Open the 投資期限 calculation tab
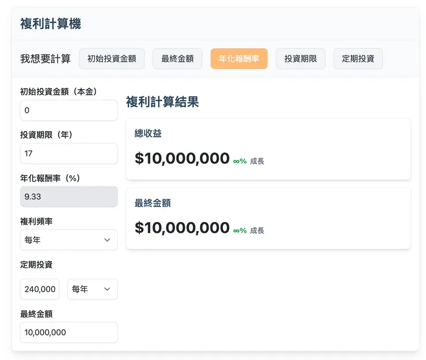Viewport: 426px width, 360px height. click(x=301, y=59)
